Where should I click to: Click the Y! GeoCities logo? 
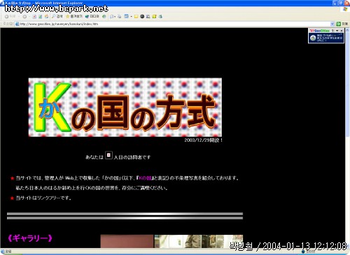coord(319,31)
